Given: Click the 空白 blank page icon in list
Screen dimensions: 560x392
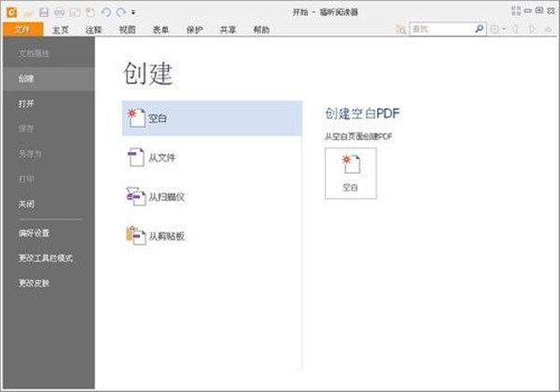Looking at the screenshot, I should 136,118.
